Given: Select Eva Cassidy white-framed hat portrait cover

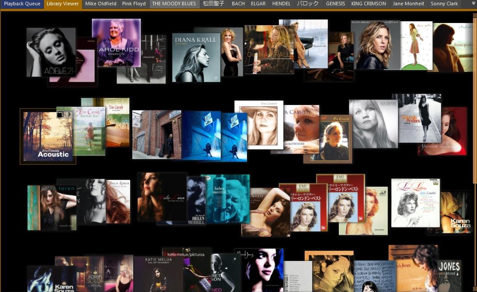Looking at the screenshot, I should [259, 125].
